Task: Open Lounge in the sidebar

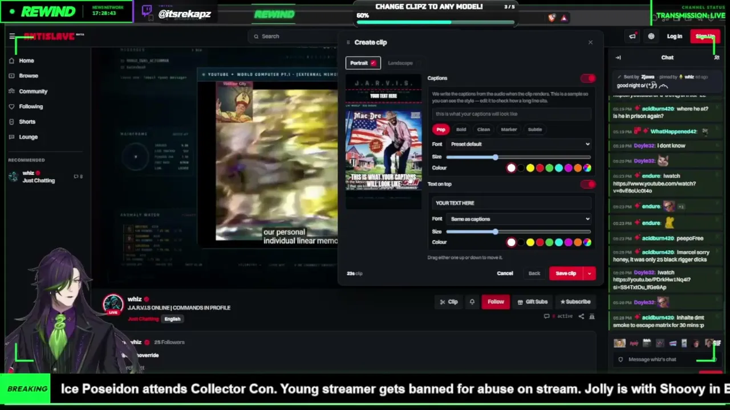Action: click(x=28, y=137)
